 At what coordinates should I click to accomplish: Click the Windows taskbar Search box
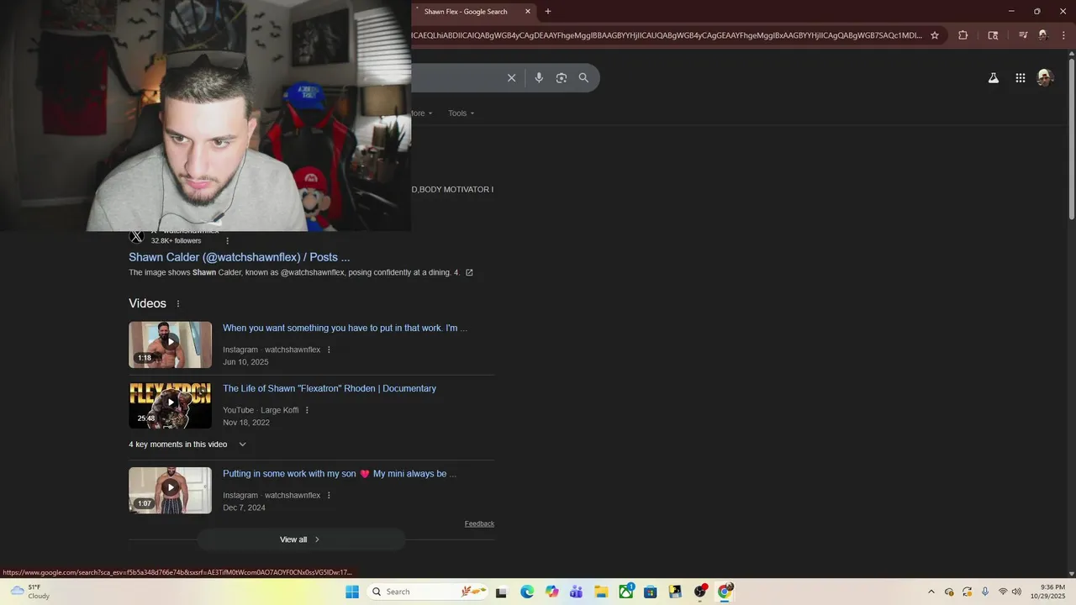[429, 592]
